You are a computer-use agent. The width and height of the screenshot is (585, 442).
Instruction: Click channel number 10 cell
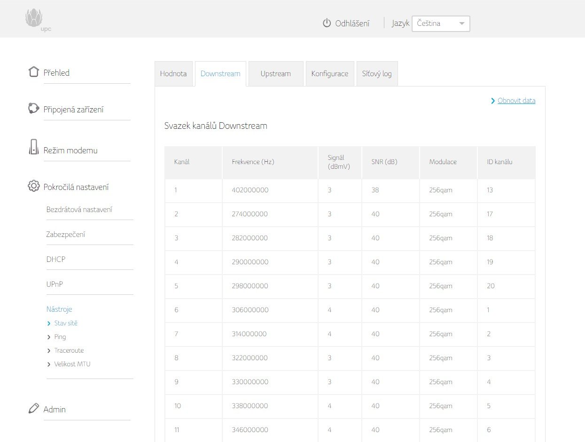pos(193,406)
